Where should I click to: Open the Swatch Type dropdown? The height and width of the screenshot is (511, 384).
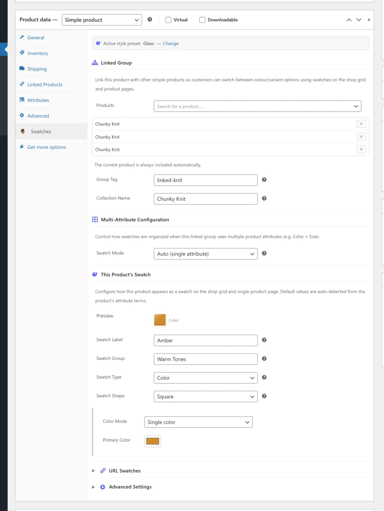[x=206, y=378]
